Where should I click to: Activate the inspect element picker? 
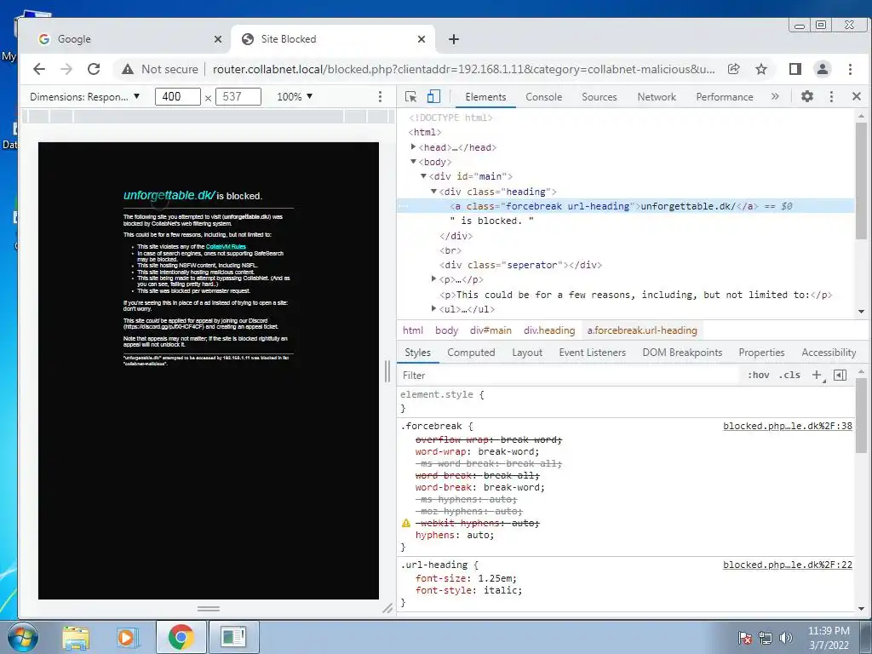(x=411, y=97)
